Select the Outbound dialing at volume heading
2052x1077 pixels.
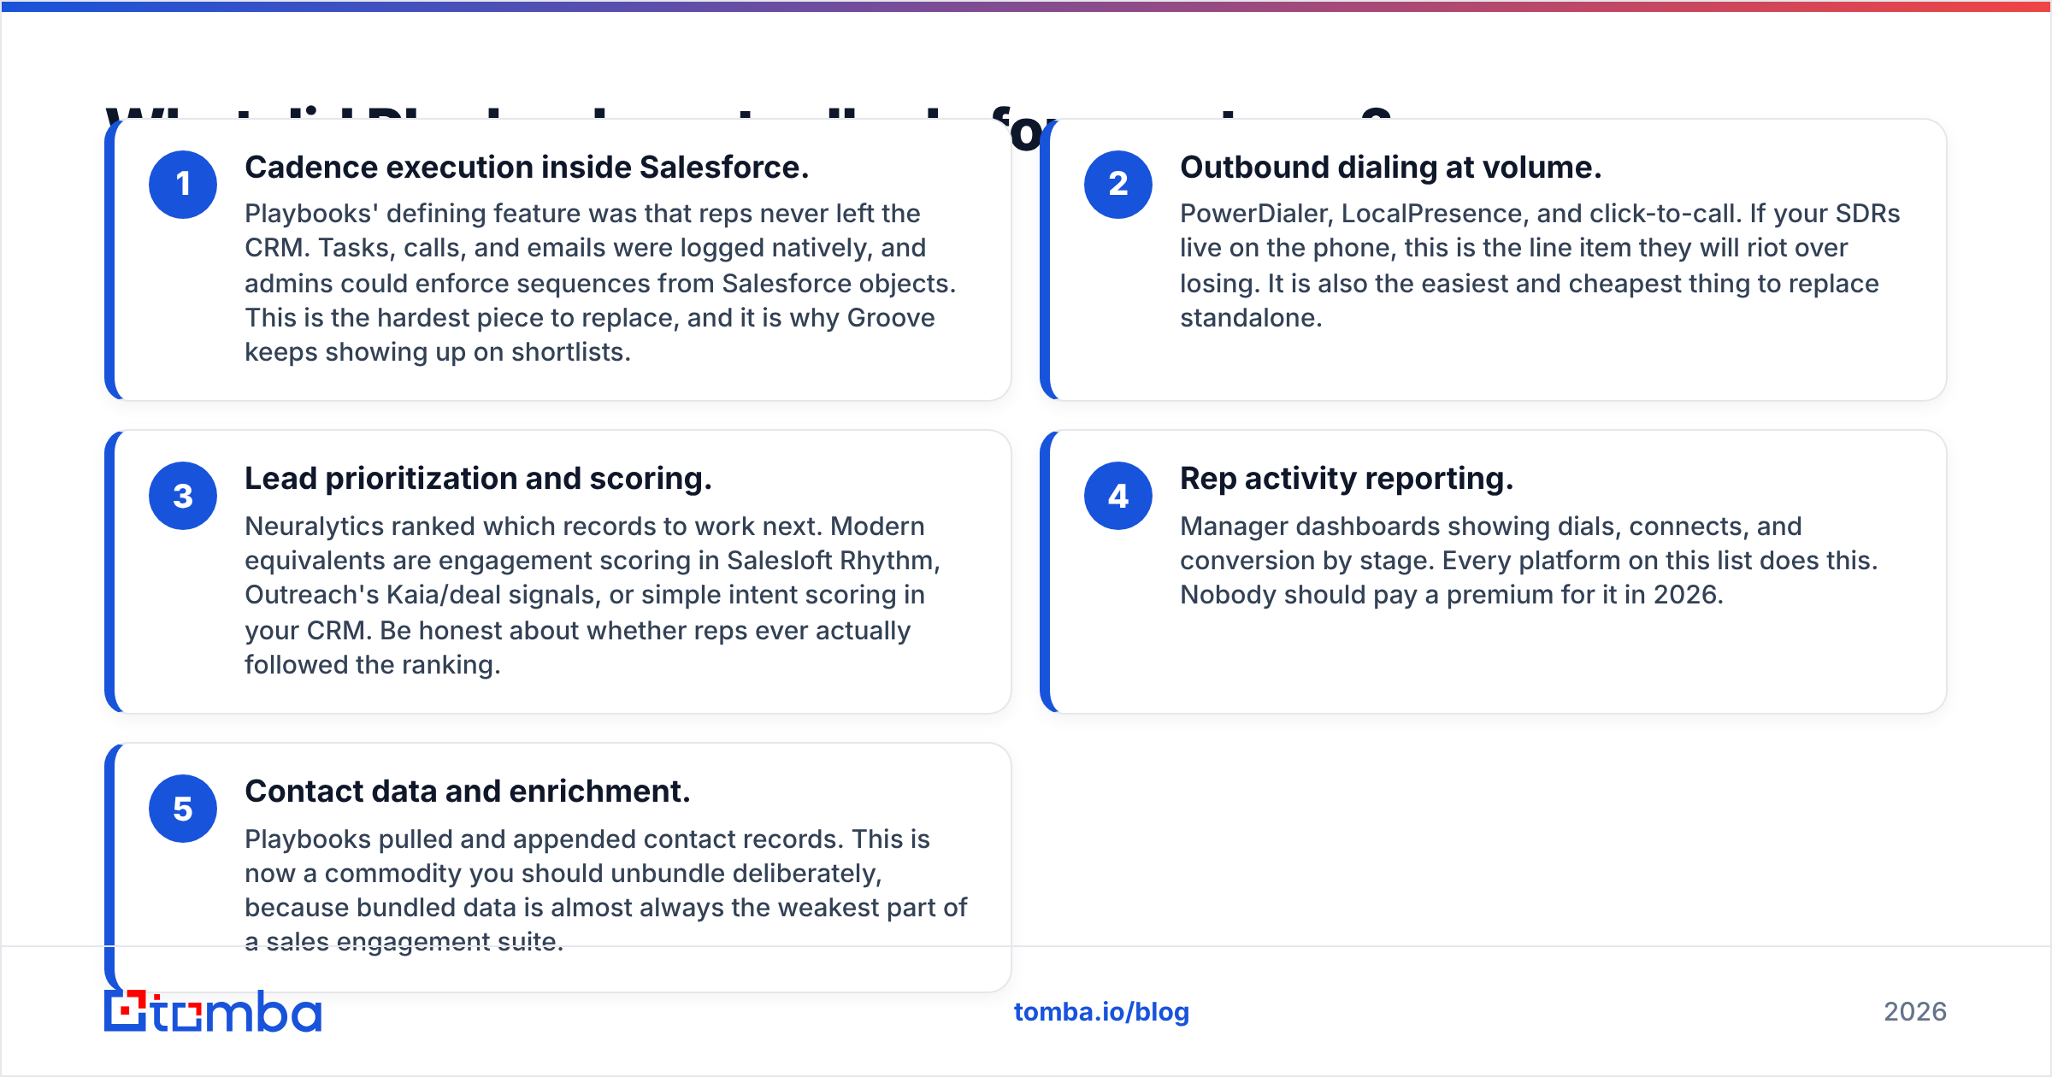tap(1391, 168)
